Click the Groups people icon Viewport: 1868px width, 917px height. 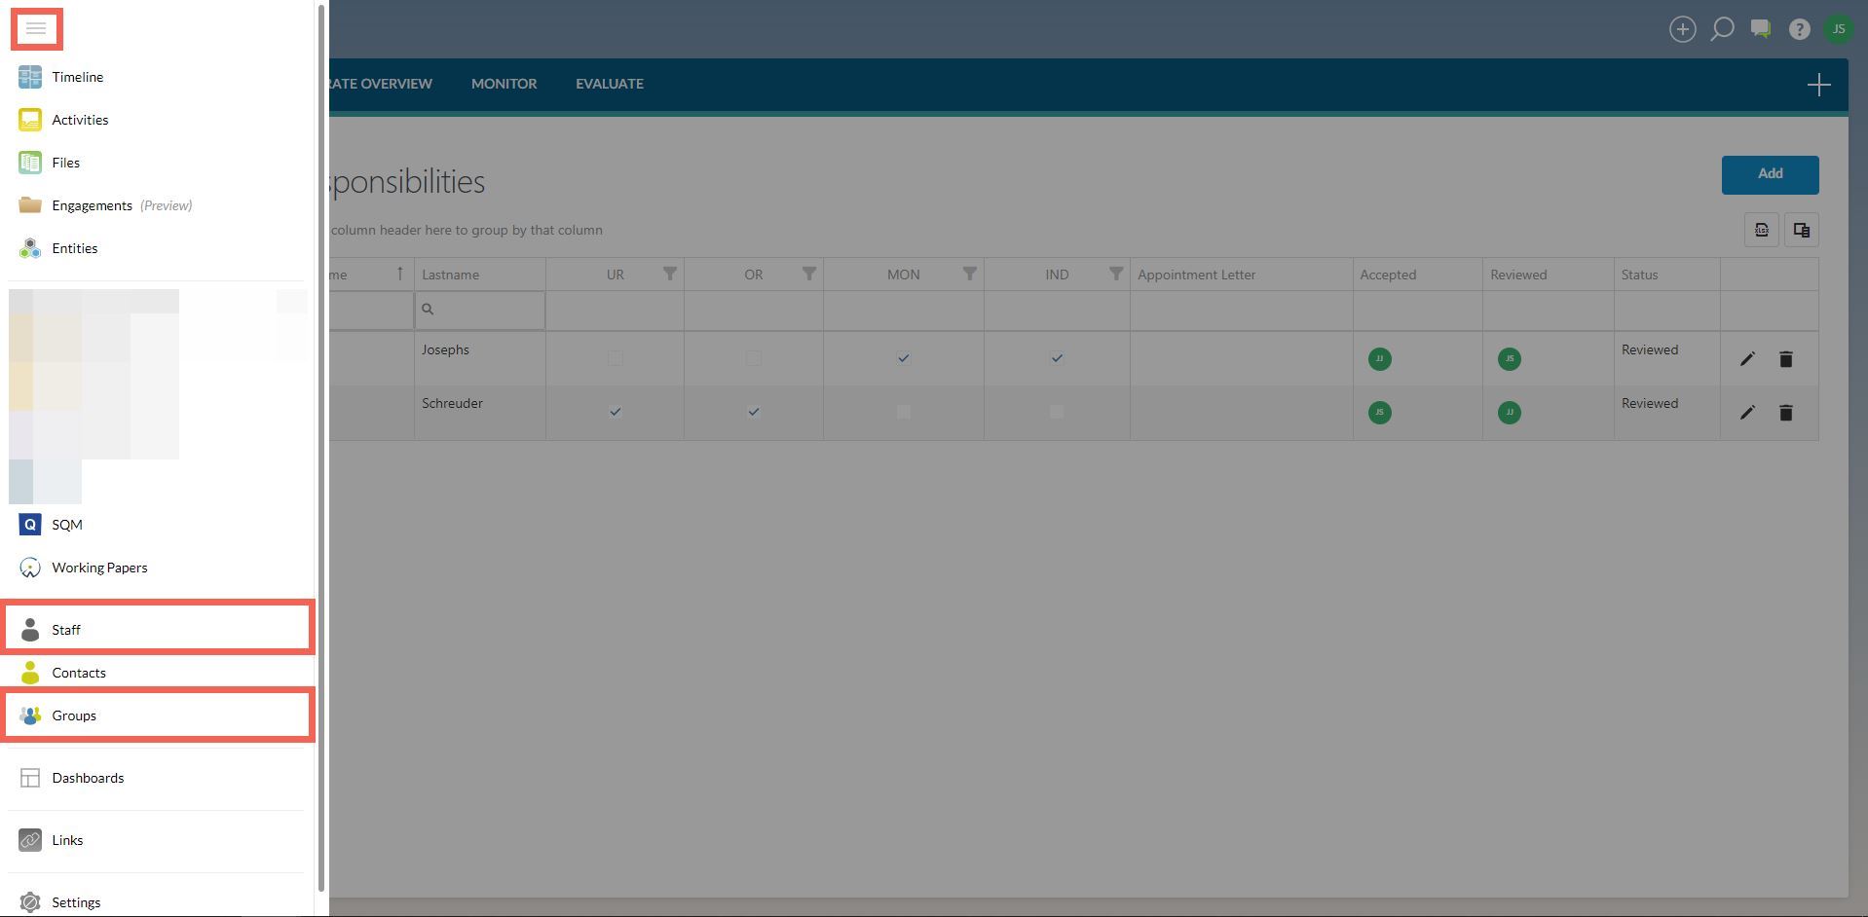[x=30, y=715]
